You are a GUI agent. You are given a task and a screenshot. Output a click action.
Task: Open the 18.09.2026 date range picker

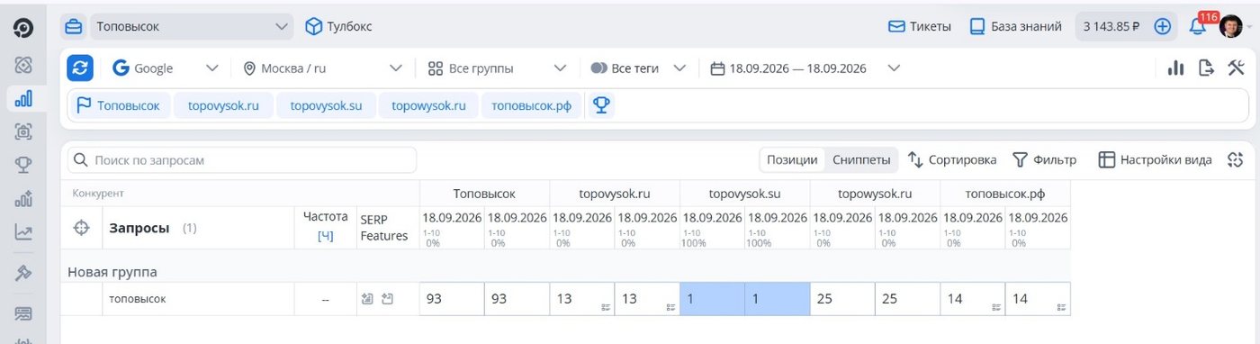[805, 68]
